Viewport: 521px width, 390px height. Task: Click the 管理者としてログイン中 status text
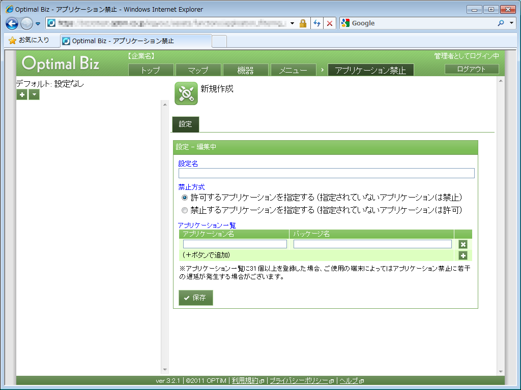pyautogui.click(x=467, y=56)
